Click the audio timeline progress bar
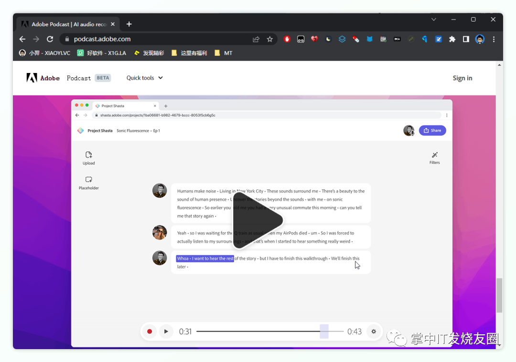516x362 pixels. click(270, 331)
